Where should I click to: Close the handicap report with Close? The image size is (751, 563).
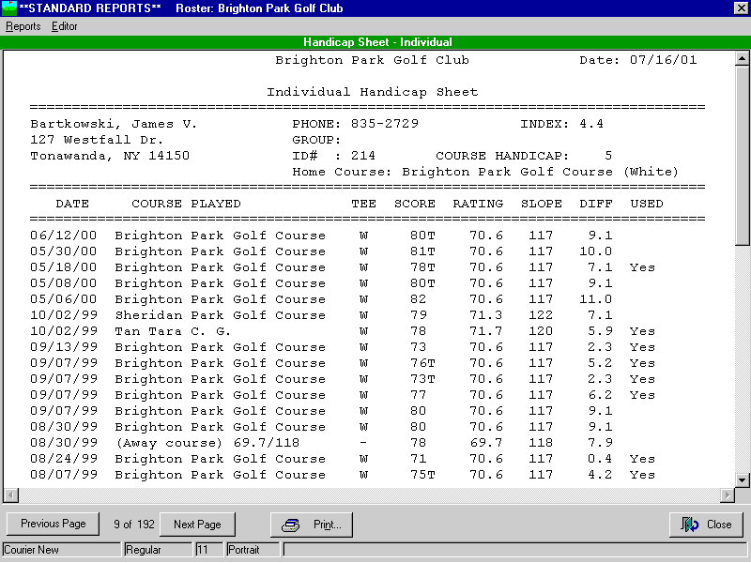[x=706, y=525]
